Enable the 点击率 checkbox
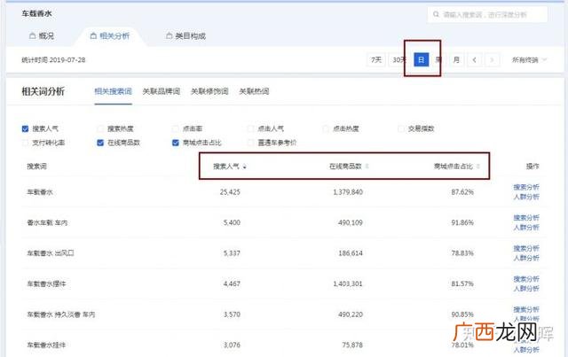Viewport: 568px width, 357px height. point(176,128)
